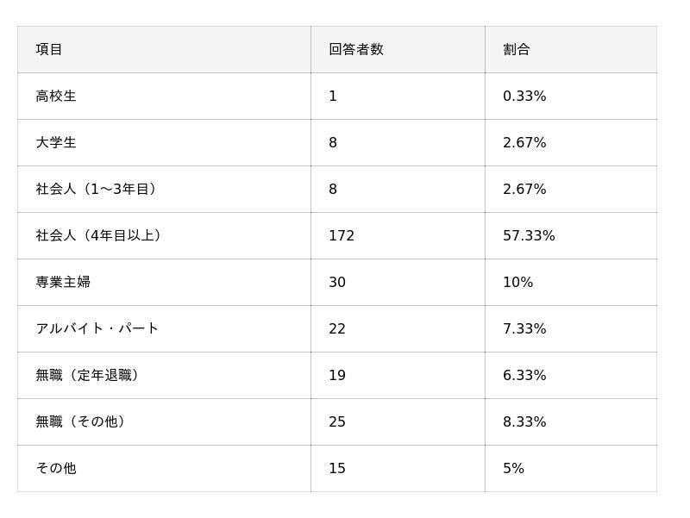Screen dimensions: 690x518
Task: Select the 0.33% percentage cell
Action: click(x=524, y=97)
